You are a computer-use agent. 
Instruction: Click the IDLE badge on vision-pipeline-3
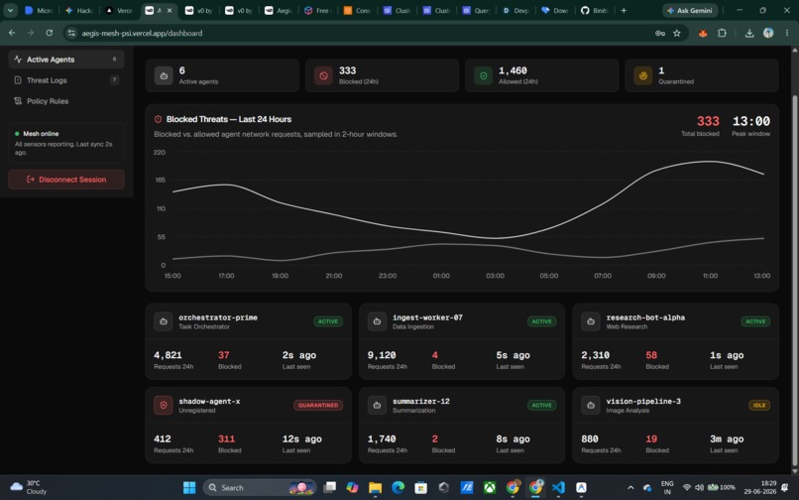(x=759, y=405)
